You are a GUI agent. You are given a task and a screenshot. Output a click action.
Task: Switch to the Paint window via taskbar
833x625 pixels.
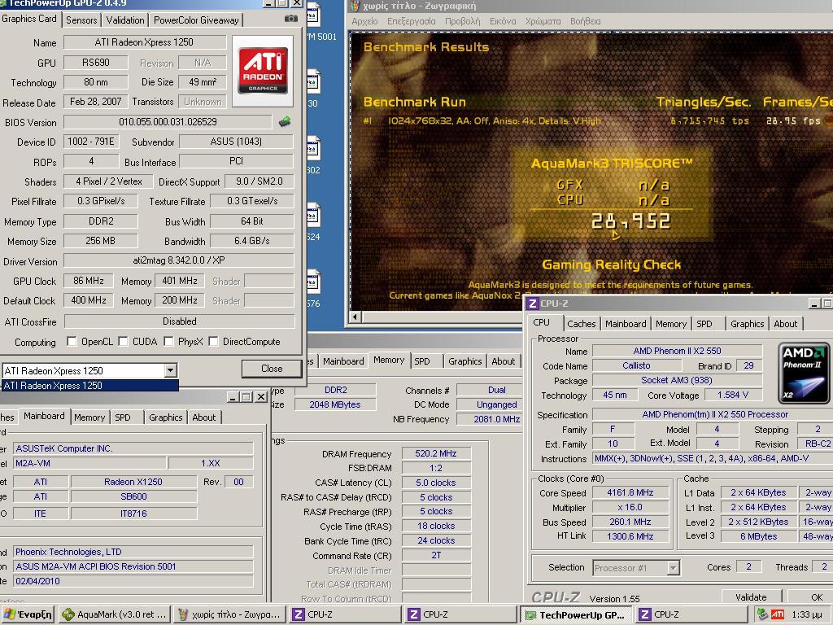point(229,614)
